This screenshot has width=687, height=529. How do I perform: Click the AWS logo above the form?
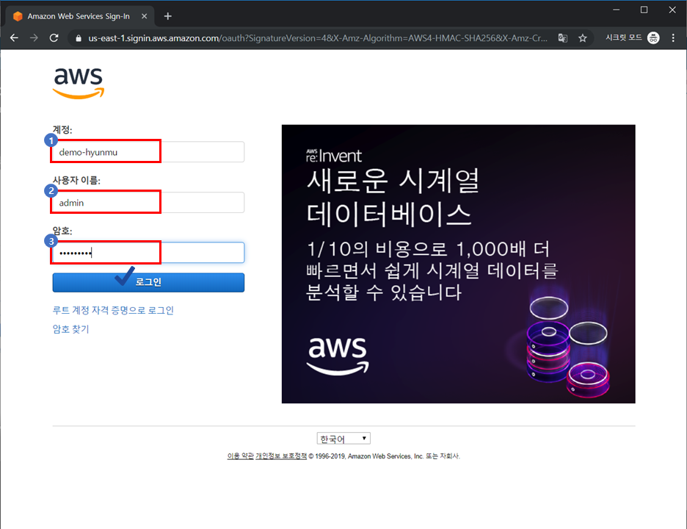tap(79, 82)
